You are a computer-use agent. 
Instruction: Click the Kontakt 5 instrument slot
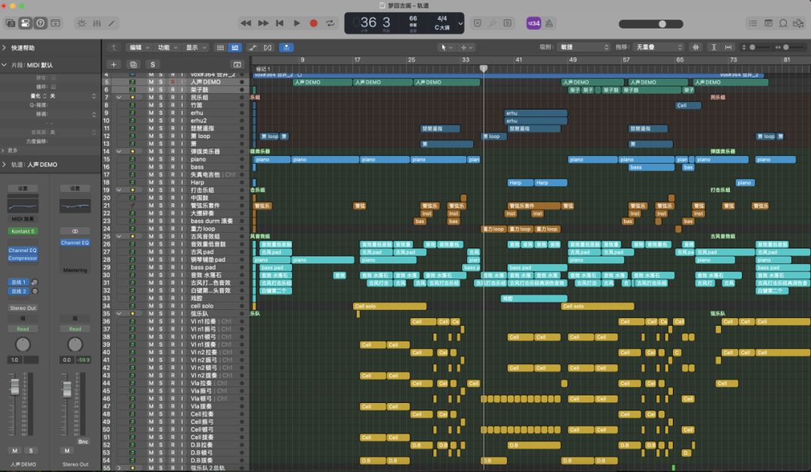23,231
